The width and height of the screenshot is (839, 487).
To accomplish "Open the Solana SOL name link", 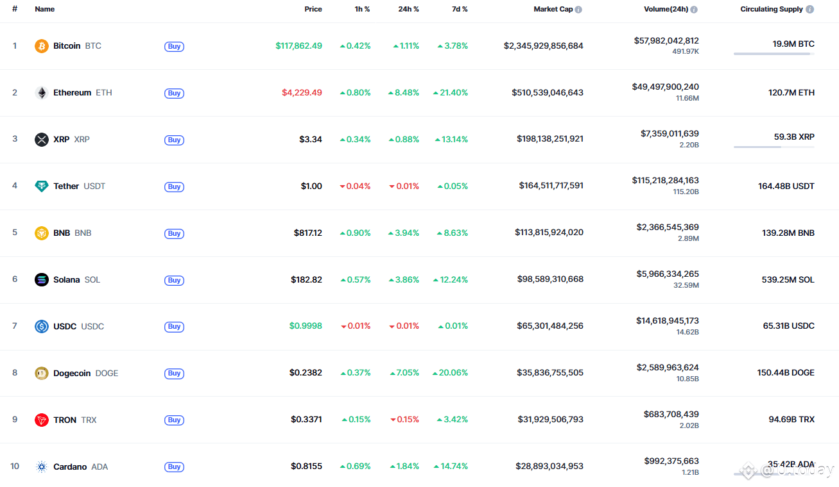I will point(77,280).
